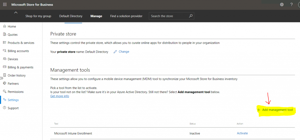300x140 pixels.
Task: Click the Partners icon in sidebar
Action: (x=5, y=83)
